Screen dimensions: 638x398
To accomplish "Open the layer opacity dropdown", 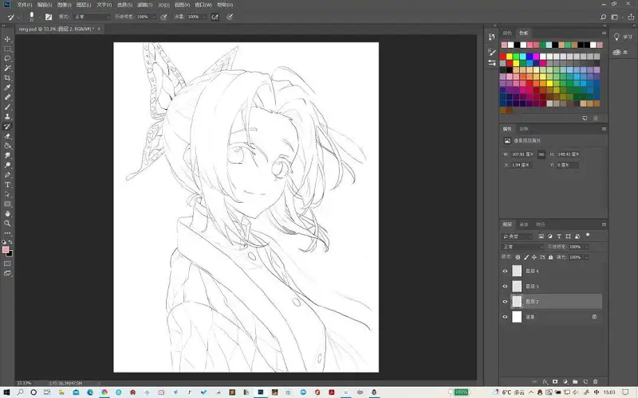I will tap(587, 247).
